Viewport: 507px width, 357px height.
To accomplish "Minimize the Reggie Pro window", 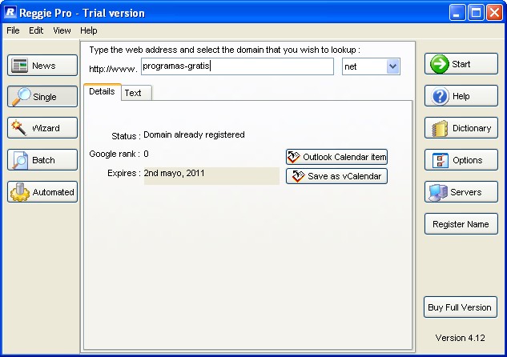I will coord(457,13).
